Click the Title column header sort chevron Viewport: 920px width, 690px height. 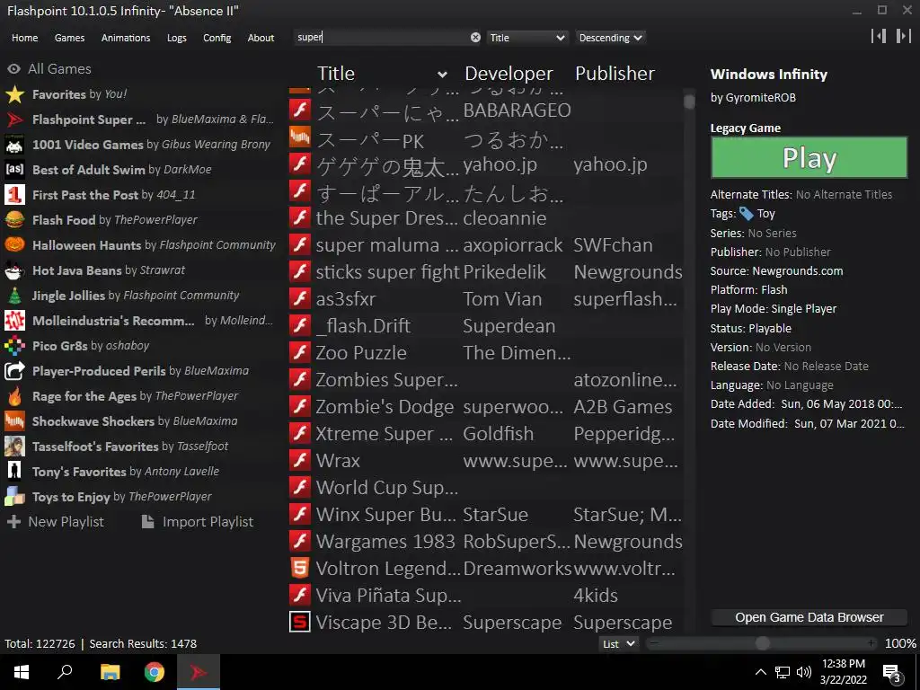point(442,75)
